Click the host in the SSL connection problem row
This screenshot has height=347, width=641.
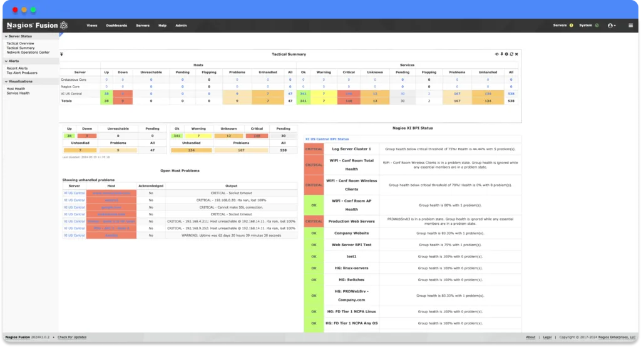(x=111, y=207)
